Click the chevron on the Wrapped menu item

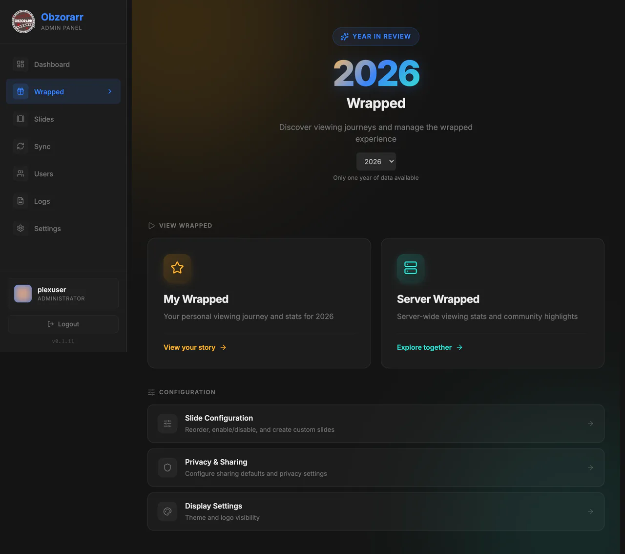[110, 91]
